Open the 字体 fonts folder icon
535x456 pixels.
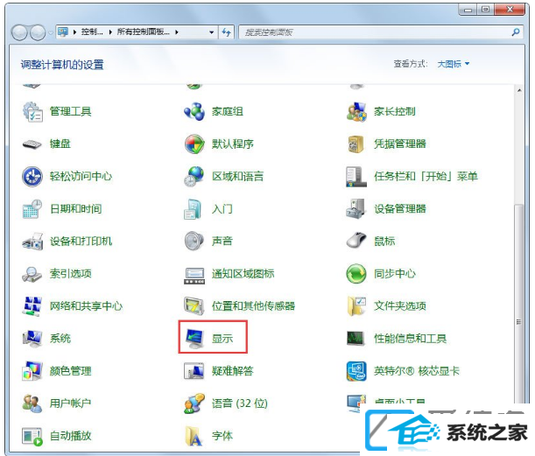point(194,436)
